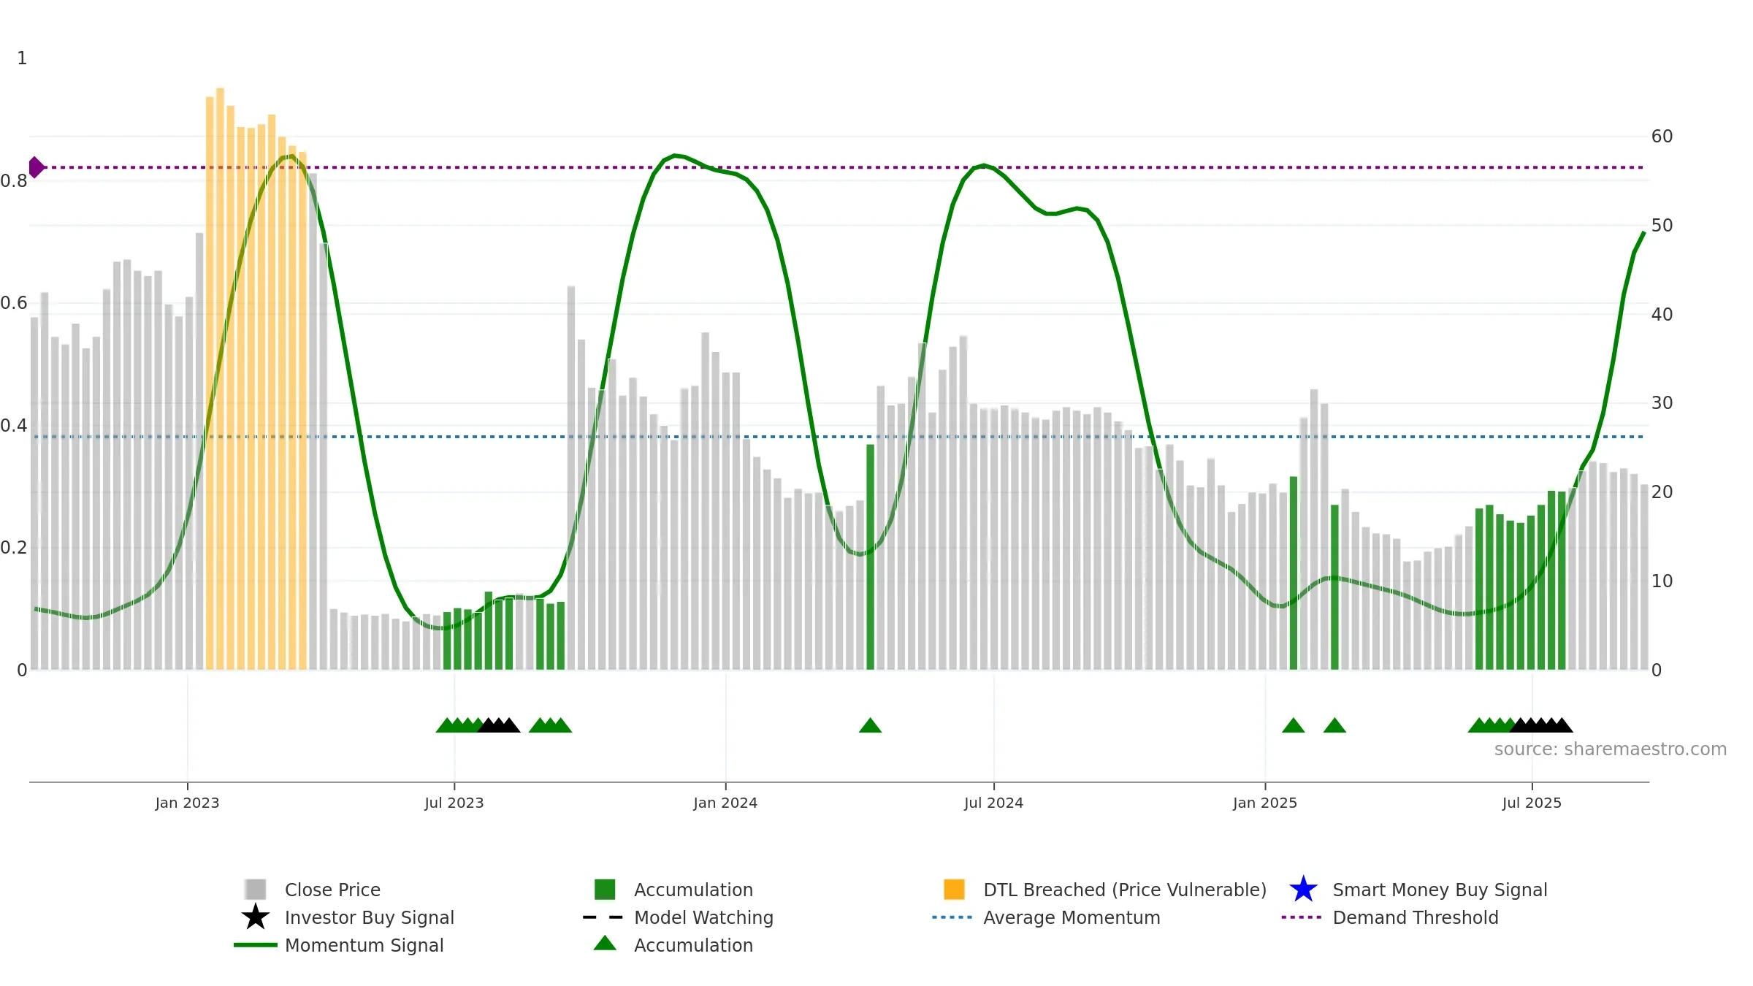Click the black Investor Buy Signal star icon
The height and width of the screenshot is (986, 1753).
pos(256,917)
